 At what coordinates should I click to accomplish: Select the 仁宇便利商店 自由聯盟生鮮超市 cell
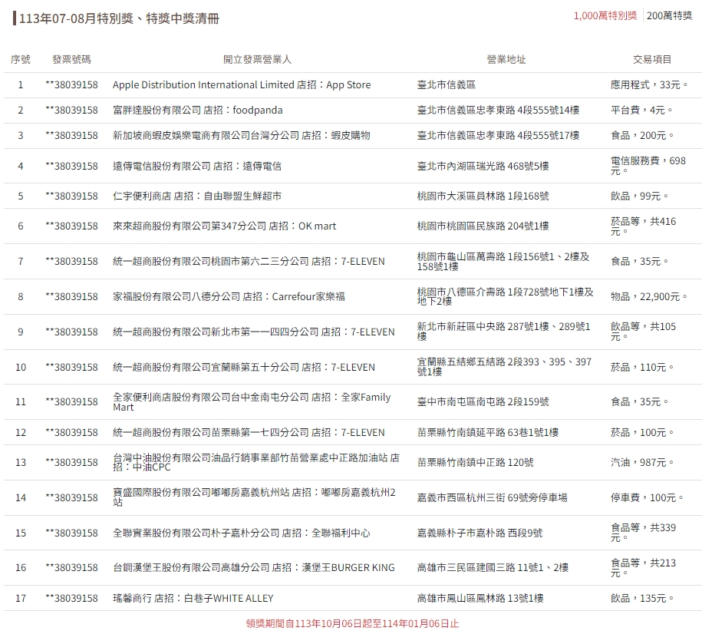click(x=197, y=196)
